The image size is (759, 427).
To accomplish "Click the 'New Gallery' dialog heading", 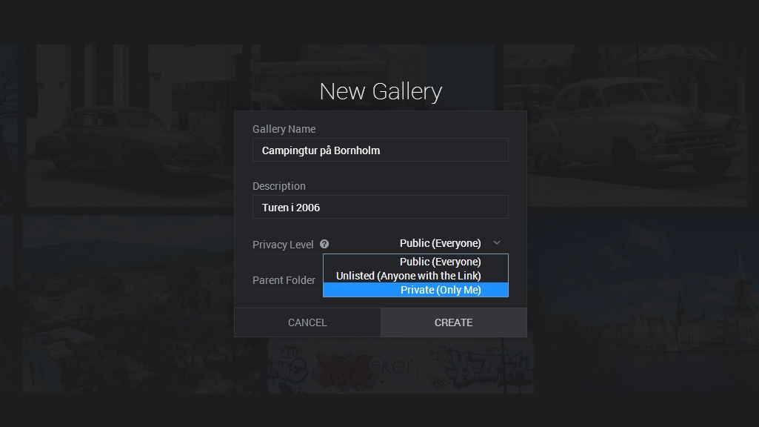I will (x=381, y=91).
